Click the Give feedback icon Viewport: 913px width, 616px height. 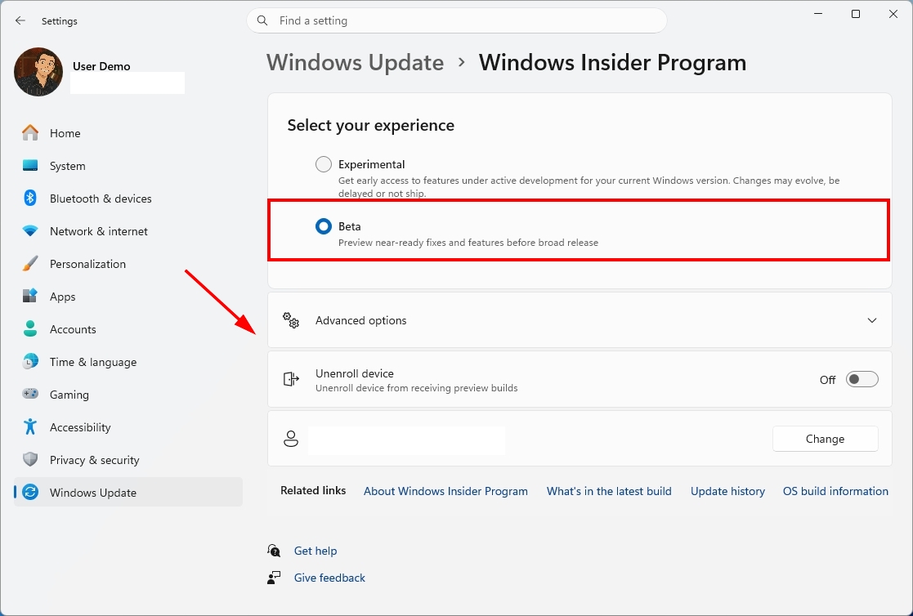(274, 577)
